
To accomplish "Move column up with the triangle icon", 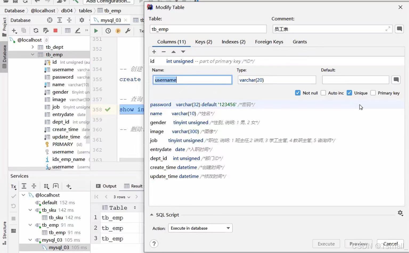I will (173, 52).
